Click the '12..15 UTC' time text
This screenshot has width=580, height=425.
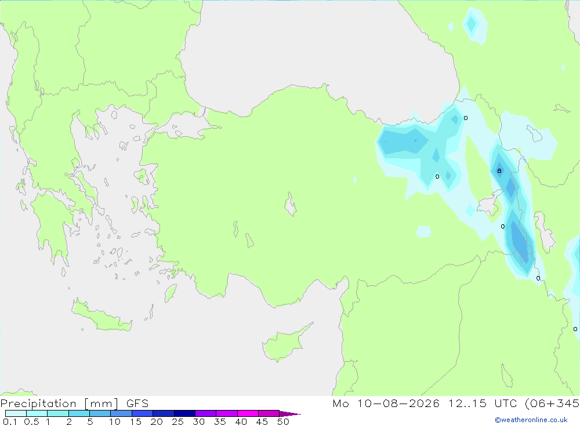pyautogui.click(x=483, y=404)
